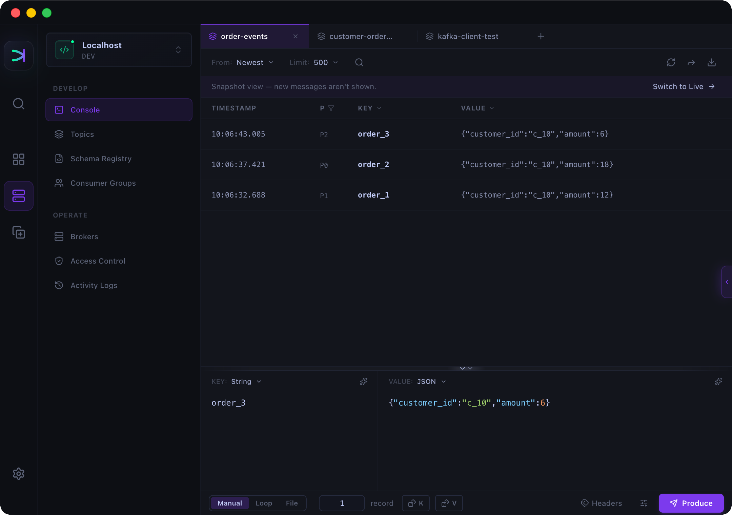Open the Localhost cluster switcher
The image size is (732, 515).
119,50
